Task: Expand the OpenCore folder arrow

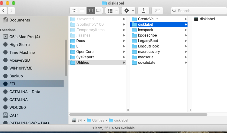Action: click(x=124, y=52)
